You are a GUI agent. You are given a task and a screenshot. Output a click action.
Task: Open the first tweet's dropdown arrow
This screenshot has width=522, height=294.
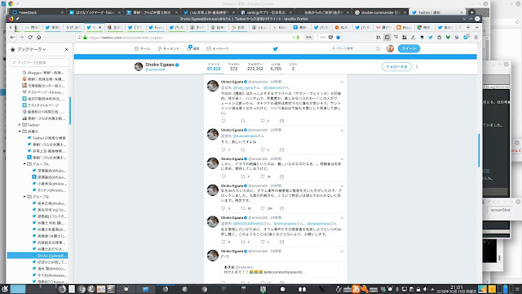[x=342, y=82]
